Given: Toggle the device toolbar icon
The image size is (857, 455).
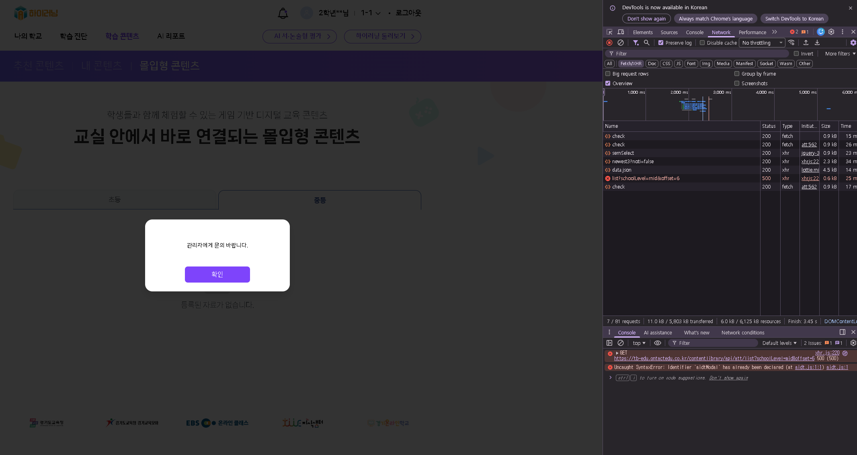Looking at the screenshot, I should 621,32.
